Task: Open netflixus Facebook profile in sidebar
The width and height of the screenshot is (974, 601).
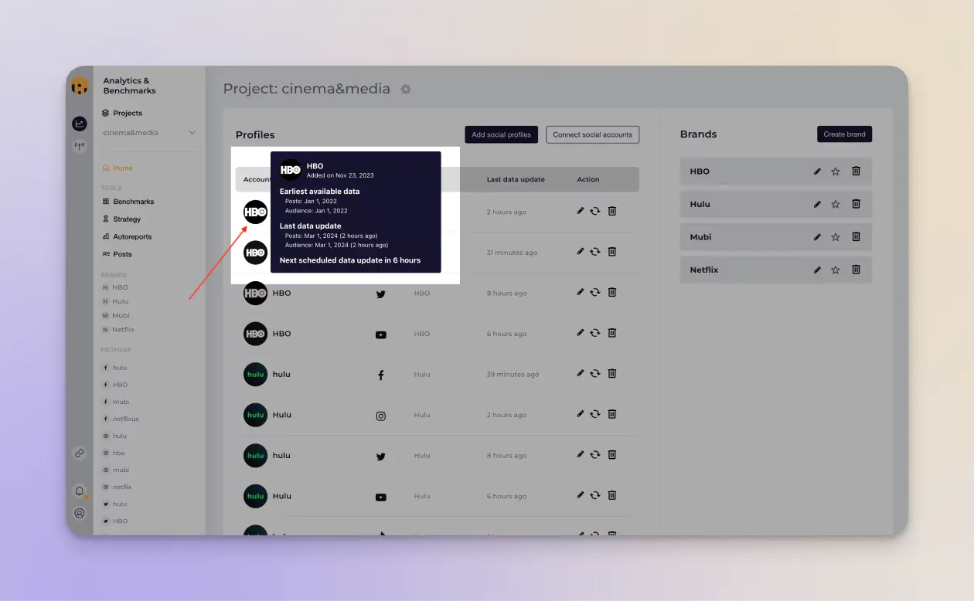Action: tap(121, 419)
